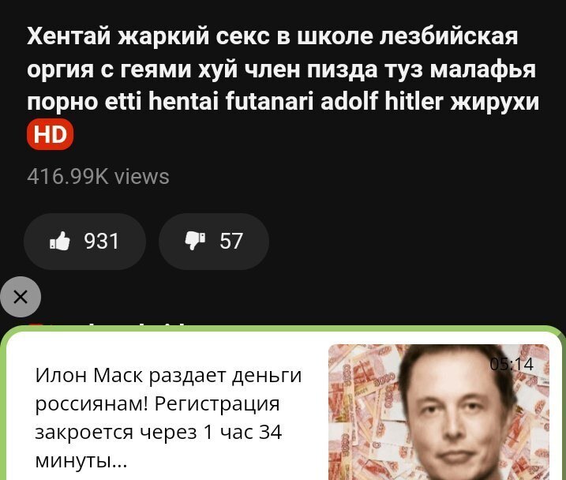Click the thumbs-up icon
Screen dimensions: 566x480
(x=60, y=241)
